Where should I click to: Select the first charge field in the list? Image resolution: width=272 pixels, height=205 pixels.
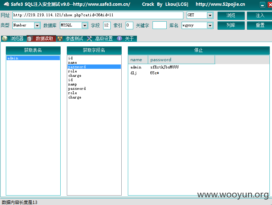point(94,75)
